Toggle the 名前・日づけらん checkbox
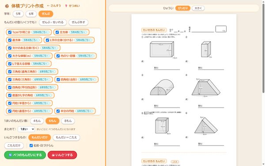This screenshot has width=265, height=166. click(x=31, y=146)
